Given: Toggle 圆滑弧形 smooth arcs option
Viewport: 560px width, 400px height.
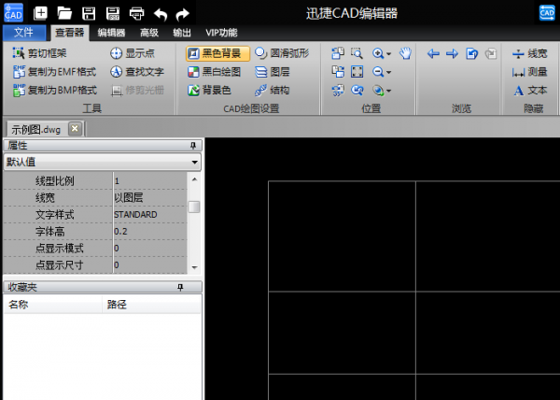Looking at the screenshot, I should [282, 53].
